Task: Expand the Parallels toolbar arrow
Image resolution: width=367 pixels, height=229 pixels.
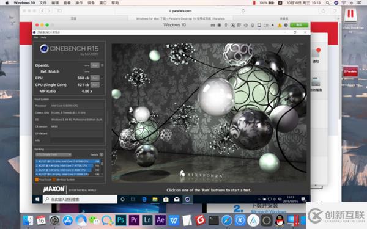Action: click(273, 25)
